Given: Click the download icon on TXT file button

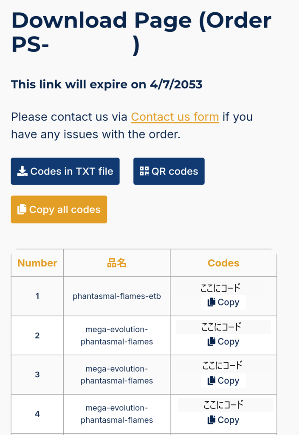Looking at the screenshot, I should 22,172.
